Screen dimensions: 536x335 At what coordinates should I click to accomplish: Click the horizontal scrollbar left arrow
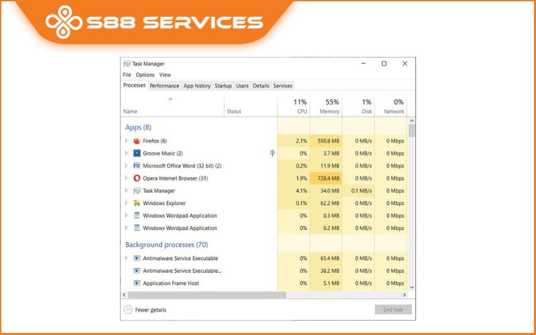(125, 295)
